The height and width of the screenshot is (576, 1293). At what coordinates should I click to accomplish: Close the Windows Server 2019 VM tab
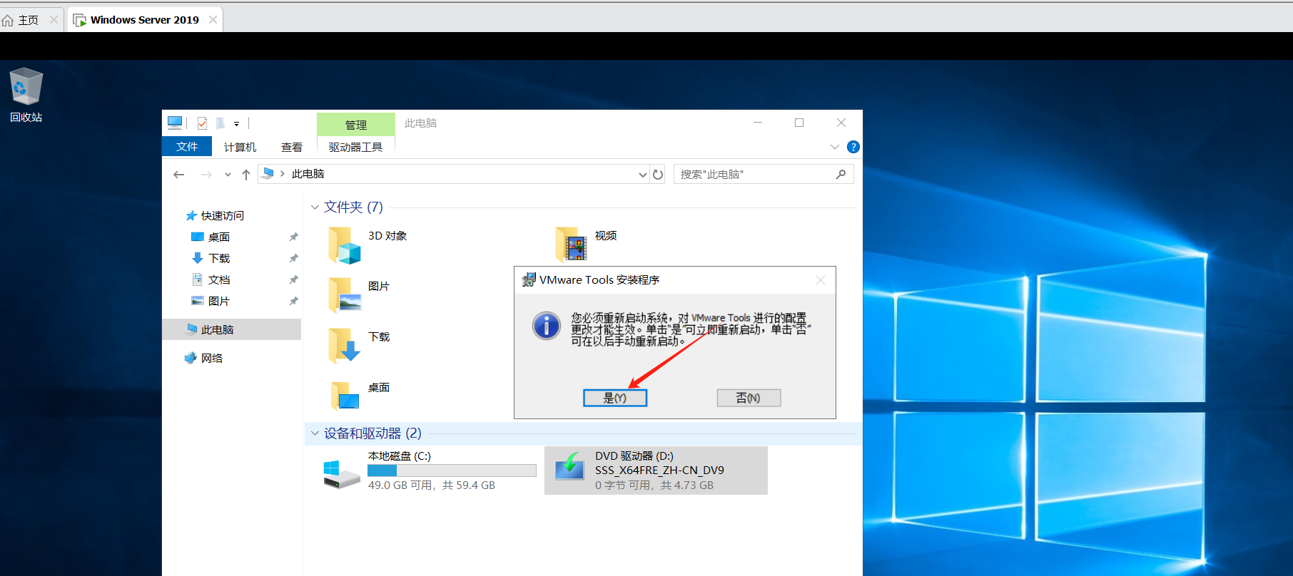tap(213, 20)
